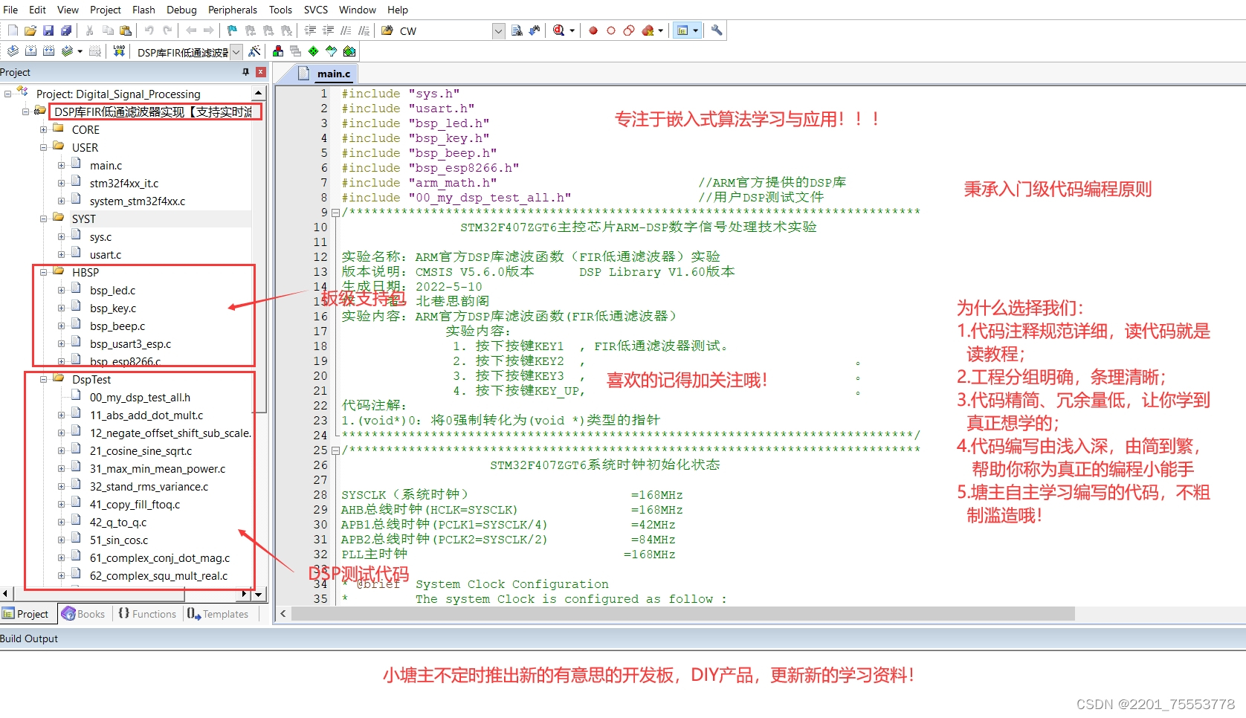
Task: Open the breakpoints dropdown arrow
Action: point(660,31)
